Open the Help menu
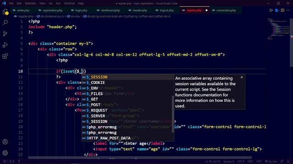This screenshot has height=164, width=293. 81,3
